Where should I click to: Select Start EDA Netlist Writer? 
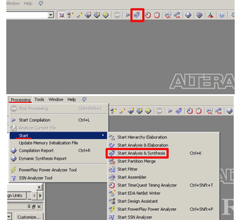[164, 194]
